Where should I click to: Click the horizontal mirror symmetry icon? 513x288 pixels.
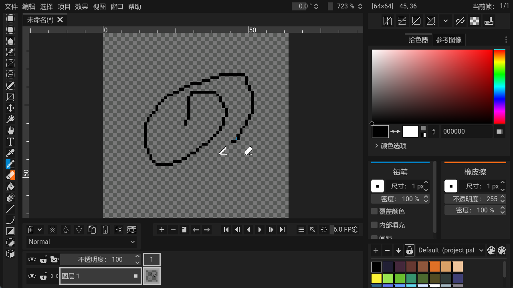click(388, 21)
